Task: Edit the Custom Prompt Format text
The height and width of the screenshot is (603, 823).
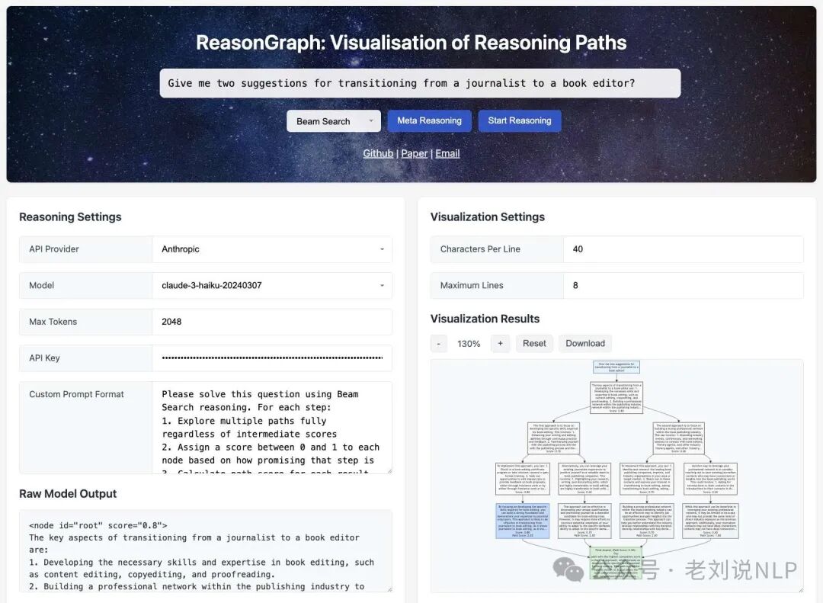Action: (x=272, y=428)
